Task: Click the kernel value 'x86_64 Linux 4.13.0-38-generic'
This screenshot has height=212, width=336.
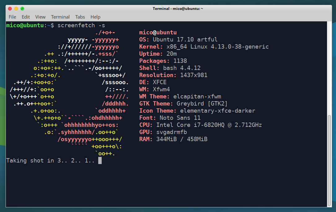Action: (218, 47)
